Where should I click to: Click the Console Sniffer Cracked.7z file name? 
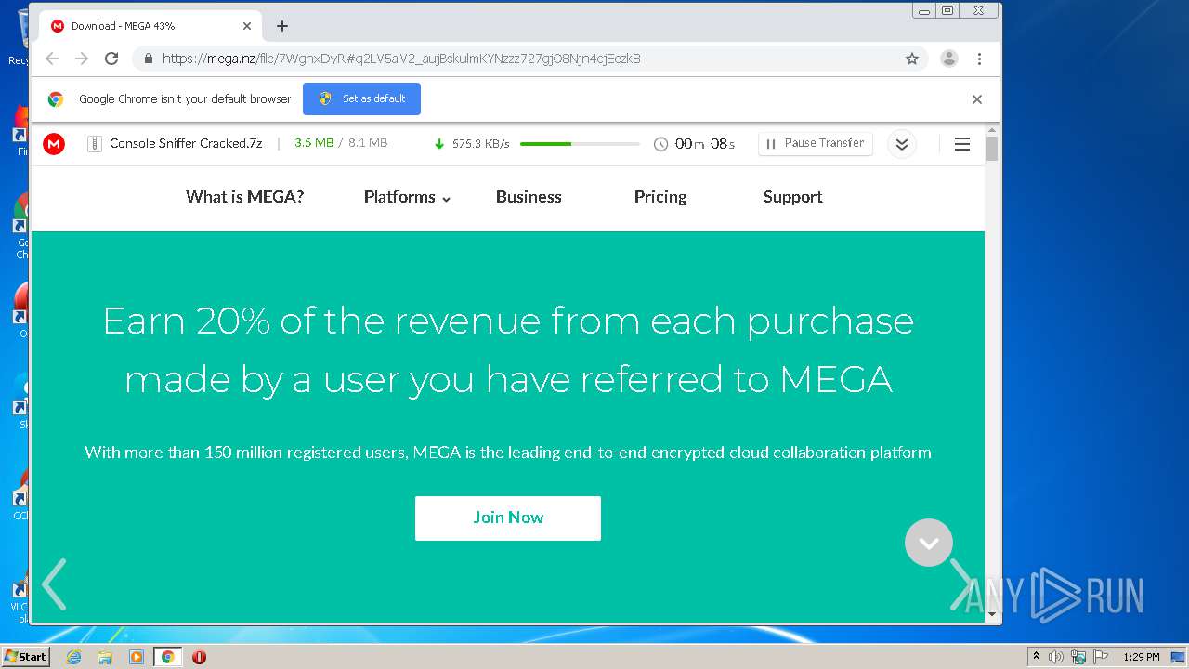186,143
